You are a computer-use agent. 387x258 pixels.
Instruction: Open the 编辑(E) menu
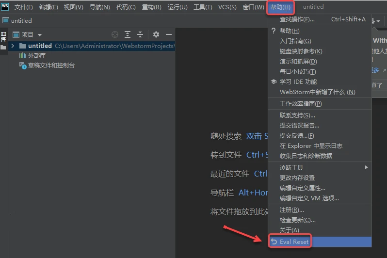(x=48, y=7)
